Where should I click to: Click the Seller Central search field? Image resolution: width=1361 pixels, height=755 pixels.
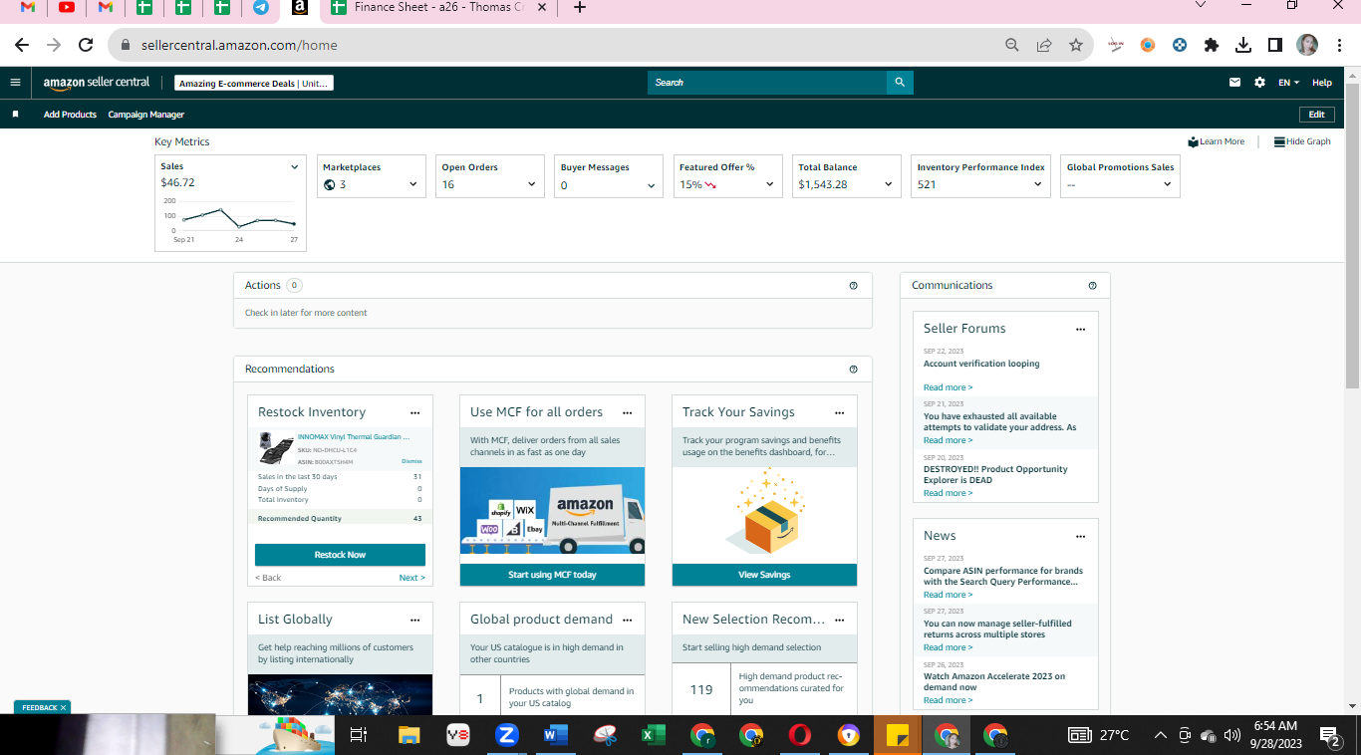click(x=767, y=83)
